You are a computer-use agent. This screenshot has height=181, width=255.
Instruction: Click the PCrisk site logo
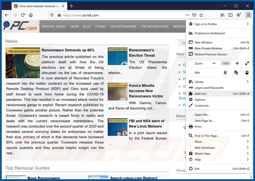pyautogui.click(x=20, y=26)
